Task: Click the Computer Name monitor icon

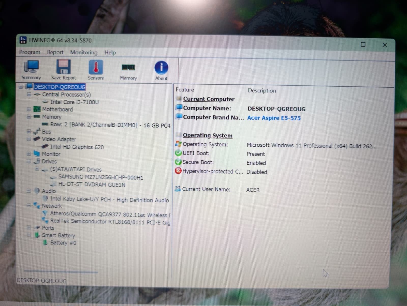Action: (x=179, y=108)
